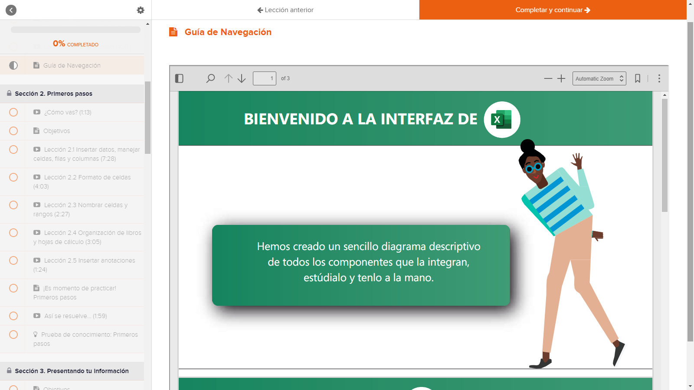Viewport: 694px width, 390px height.
Task: Open the course settings gear
Action: pos(141,10)
